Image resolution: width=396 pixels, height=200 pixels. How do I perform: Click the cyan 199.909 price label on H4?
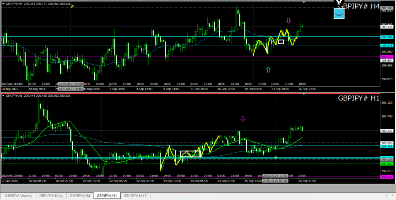[x=387, y=37]
